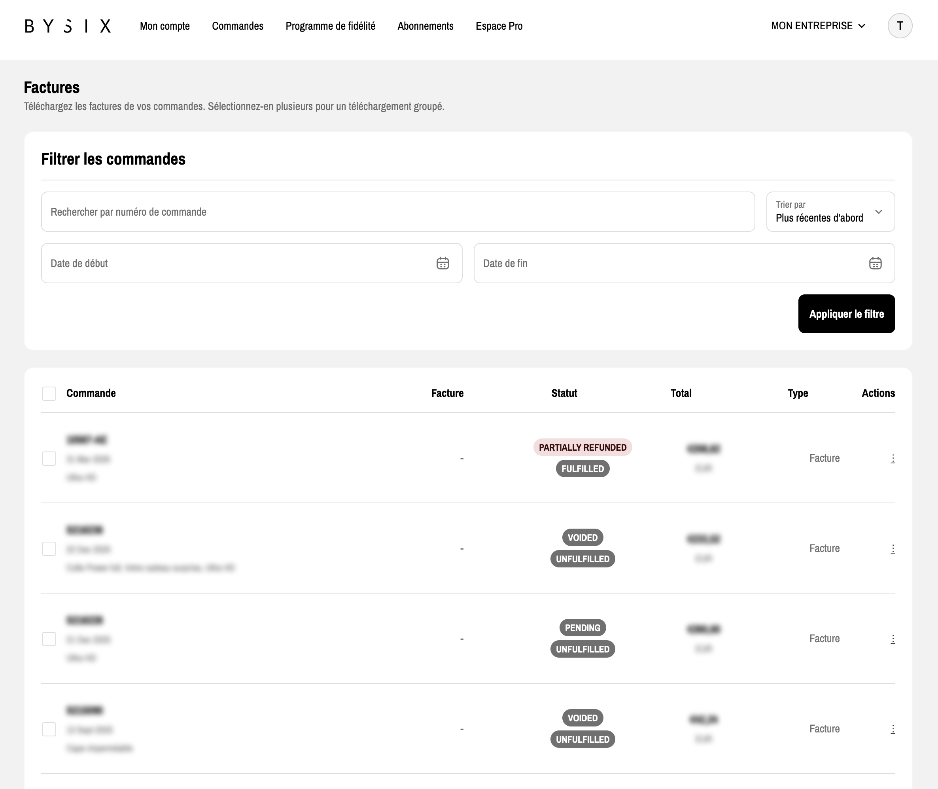Toggle the select-all checkbox in the table header
The image size is (938, 789).
49,394
